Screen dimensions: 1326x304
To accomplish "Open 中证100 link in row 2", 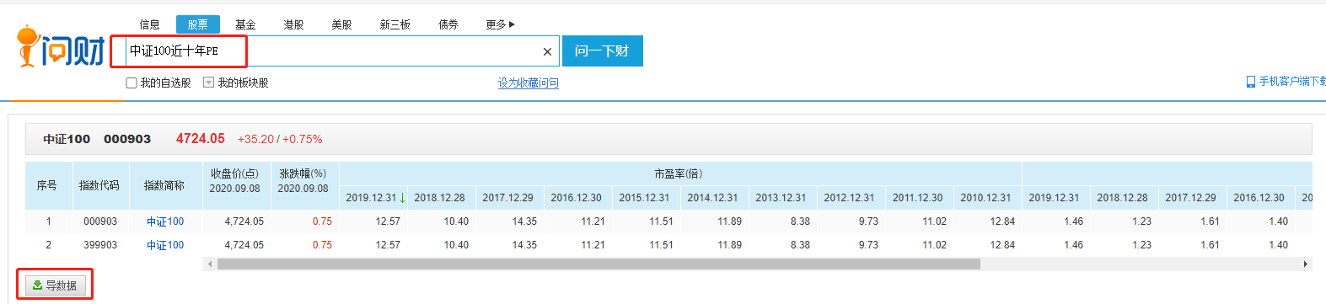I will pos(165,245).
